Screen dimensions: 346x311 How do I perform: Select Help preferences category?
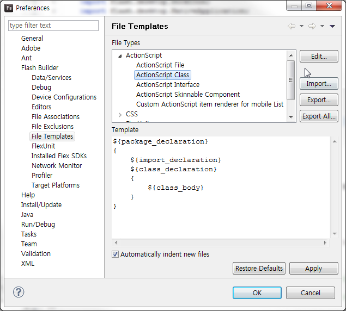(x=28, y=195)
